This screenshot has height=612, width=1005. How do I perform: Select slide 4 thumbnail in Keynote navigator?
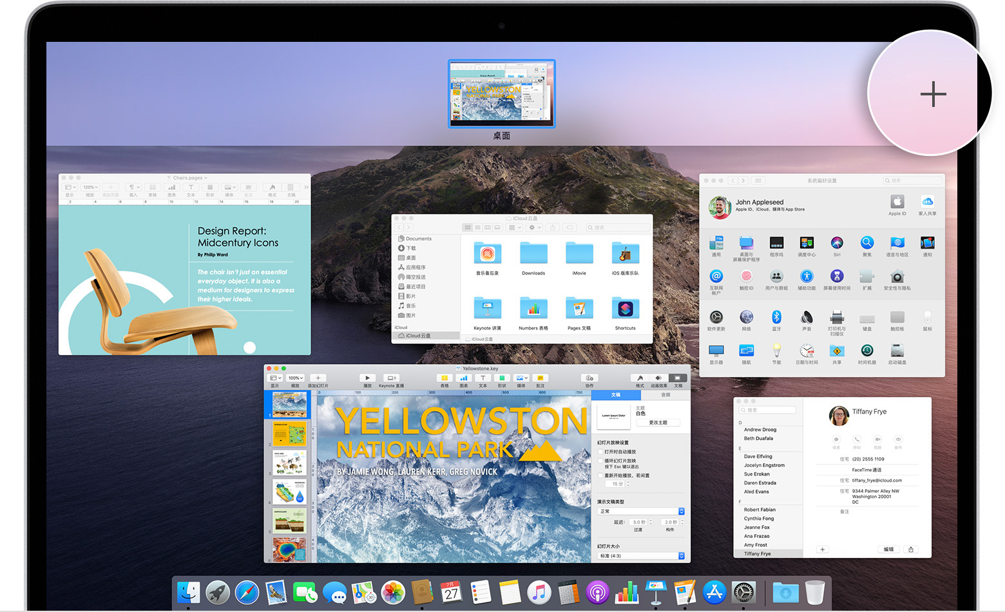coord(289,493)
